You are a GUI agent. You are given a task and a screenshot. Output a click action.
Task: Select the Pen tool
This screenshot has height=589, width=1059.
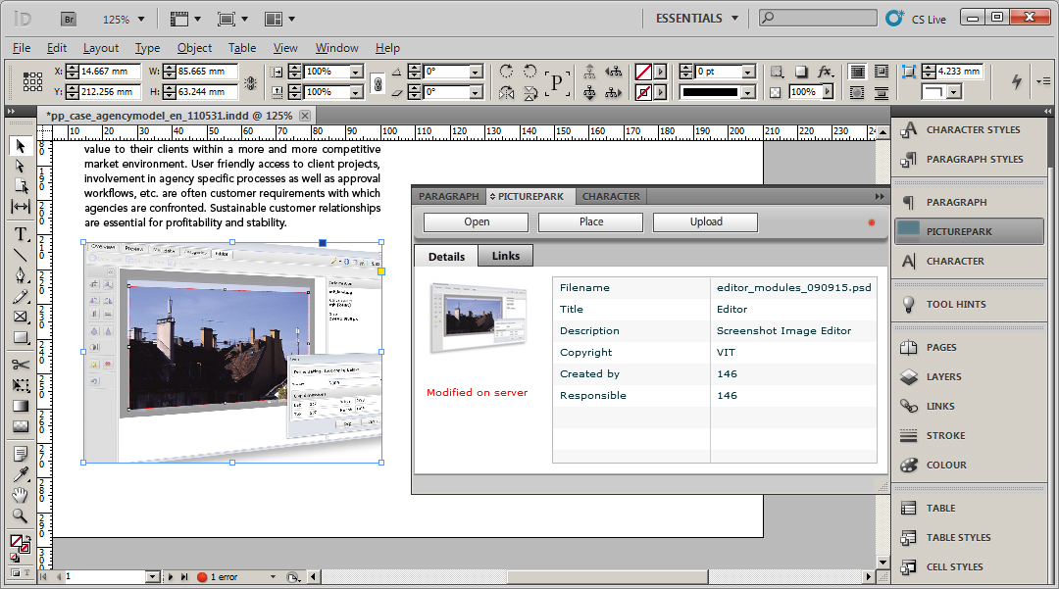[x=21, y=275]
